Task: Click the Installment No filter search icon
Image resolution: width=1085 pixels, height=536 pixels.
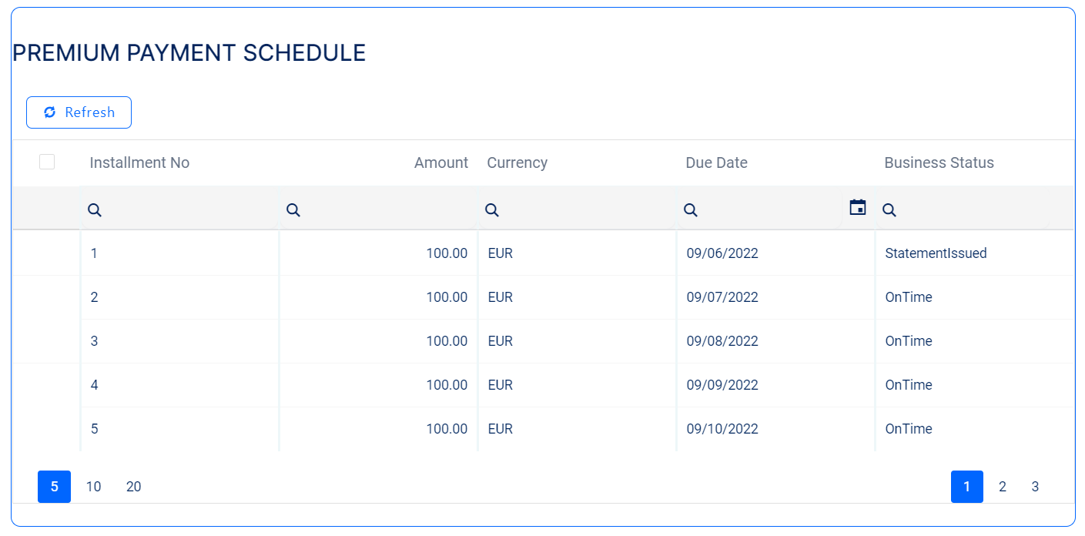Action: [x=95, y=209]
